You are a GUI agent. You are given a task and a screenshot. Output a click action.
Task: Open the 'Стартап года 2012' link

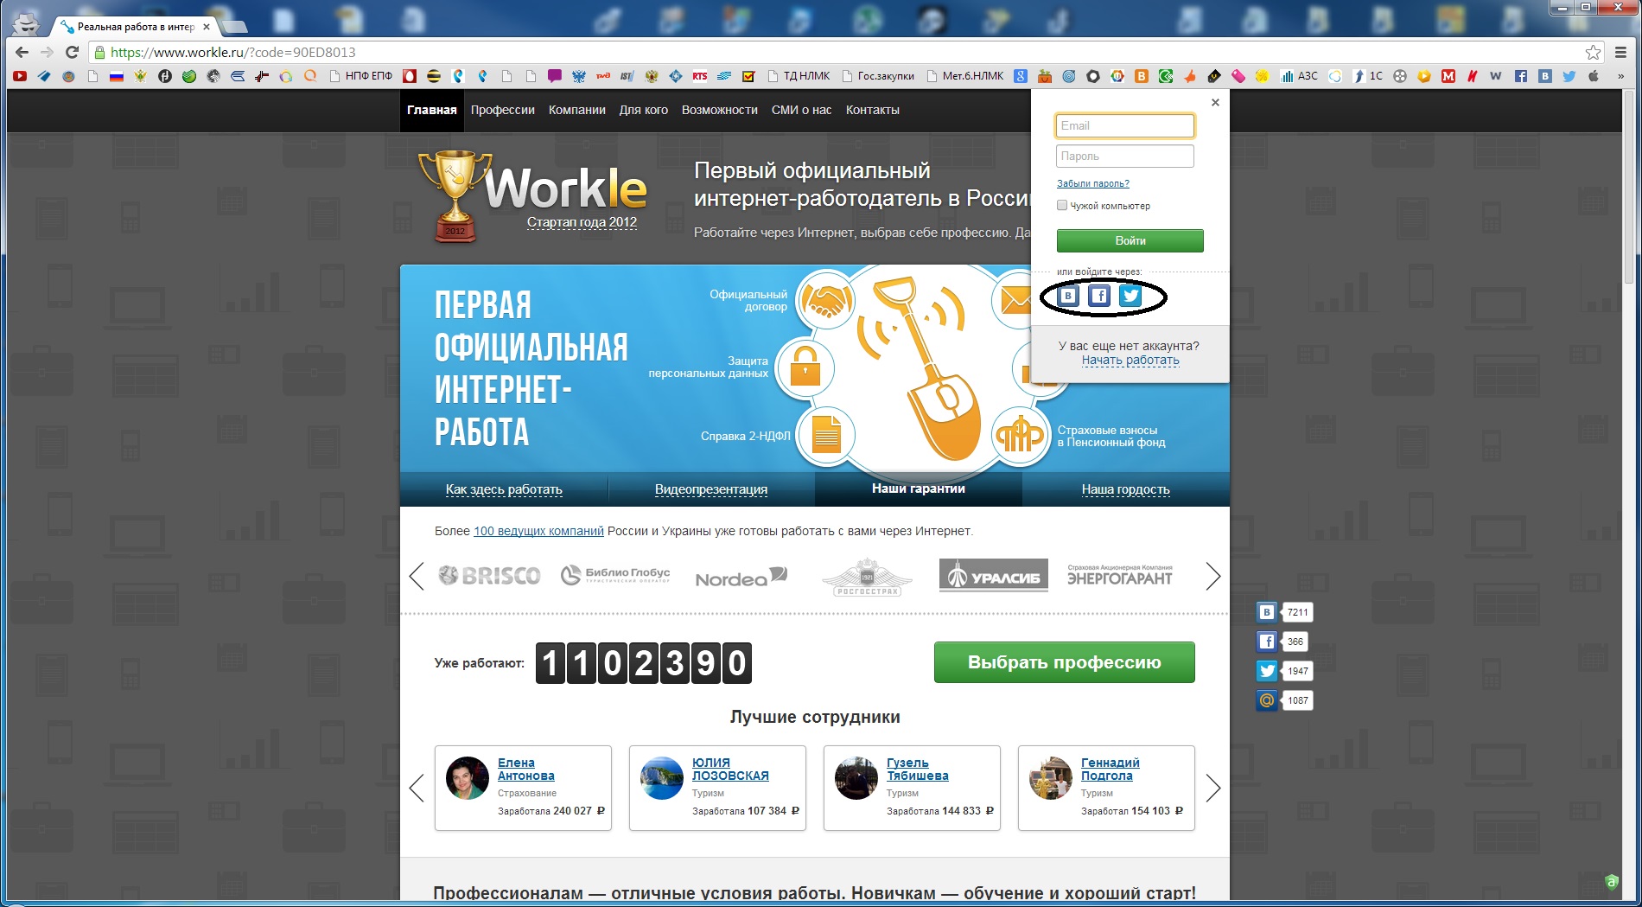(582, 222)
